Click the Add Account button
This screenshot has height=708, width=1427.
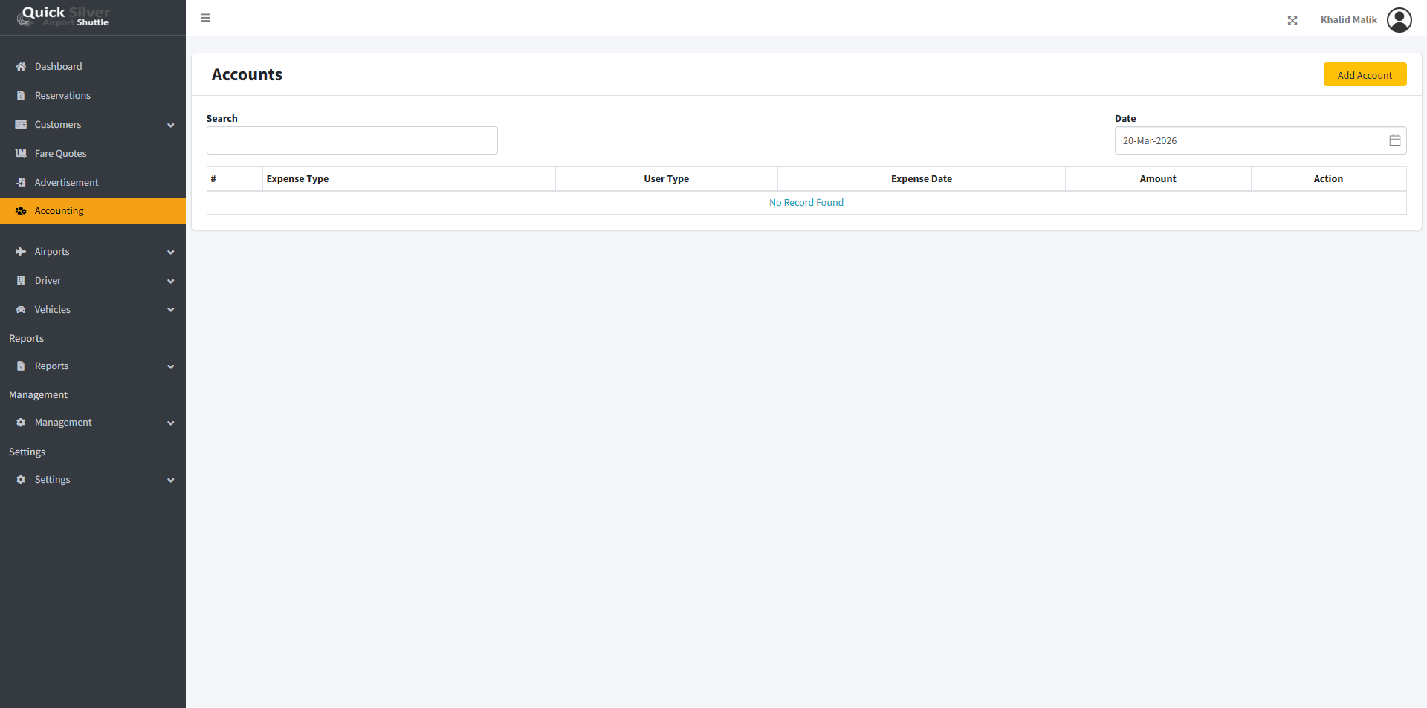1364,75
